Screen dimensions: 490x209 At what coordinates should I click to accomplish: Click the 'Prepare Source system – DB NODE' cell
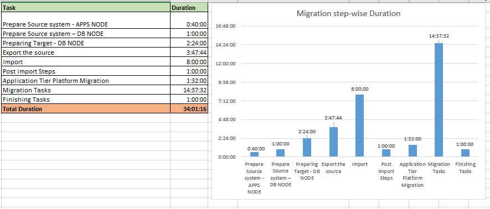pos(86,34)
